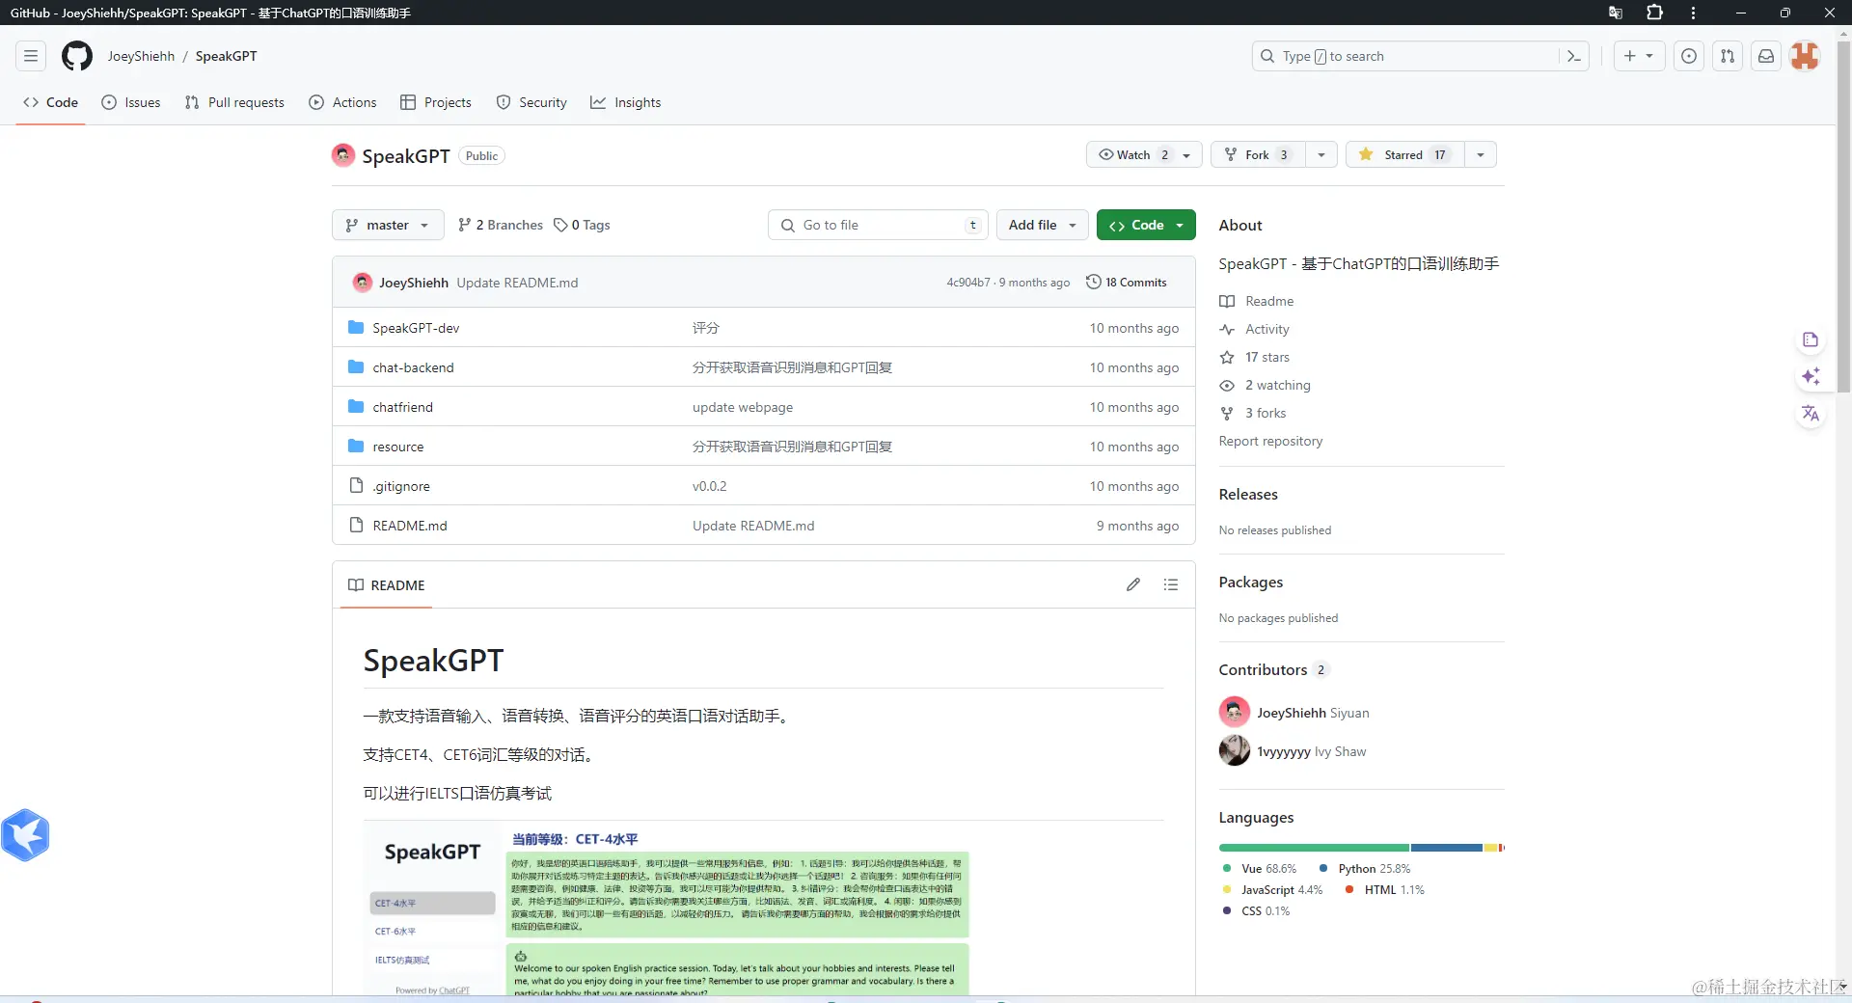1852x1003 pixels.
Task: Open the Readme link in About sidebar
Action: click(x=1257, y=301)
